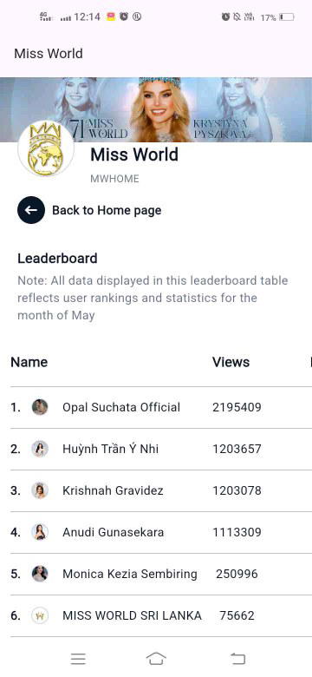Tap Huỳnh Trần Ý Nhi's profile picture
Image resolution: width=312 pixels, height=677 pixels.
pyautogui.click(x=40, y=449)
